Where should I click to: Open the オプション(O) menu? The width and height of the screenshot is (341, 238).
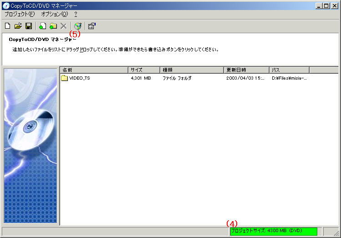tap(54, 14)
